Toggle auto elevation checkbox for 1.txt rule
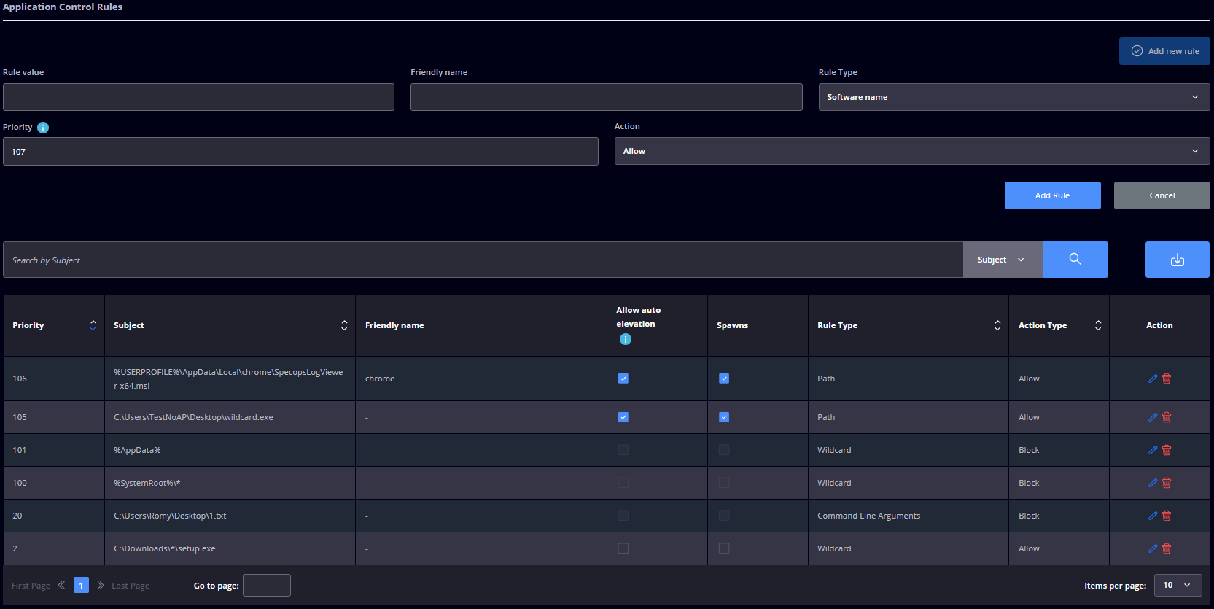 click(x=623, y=516)
